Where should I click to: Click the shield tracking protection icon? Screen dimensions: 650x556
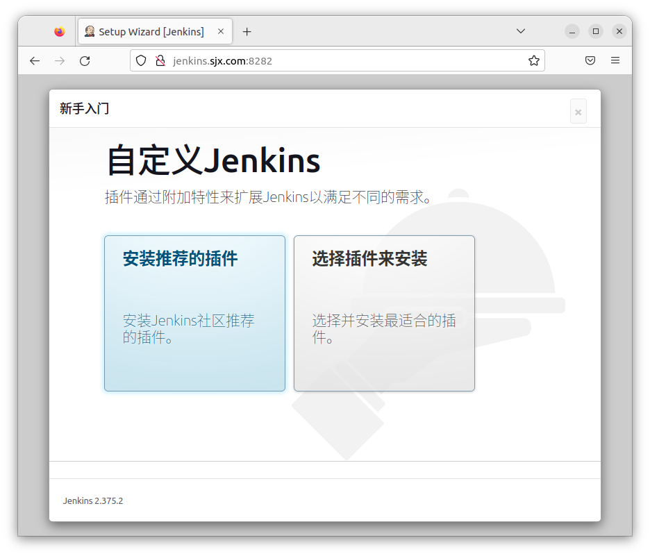pyautogui.click(x=141, y=60)
